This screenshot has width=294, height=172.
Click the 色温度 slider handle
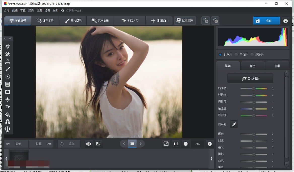pyautogui.click(x=254, y=109)
